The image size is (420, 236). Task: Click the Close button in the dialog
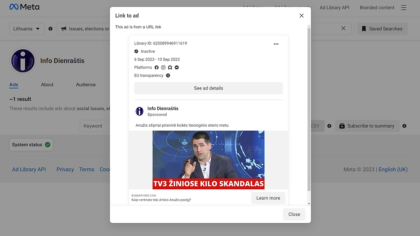coord(294,214)
